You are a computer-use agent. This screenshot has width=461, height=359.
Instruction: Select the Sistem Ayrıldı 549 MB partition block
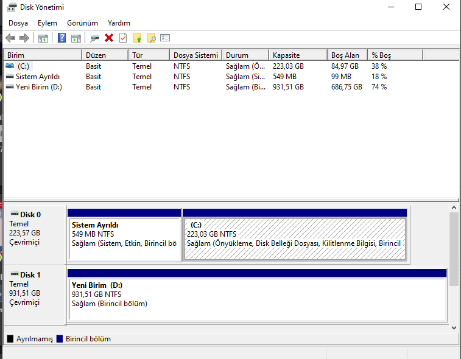[x=124, y=234]
